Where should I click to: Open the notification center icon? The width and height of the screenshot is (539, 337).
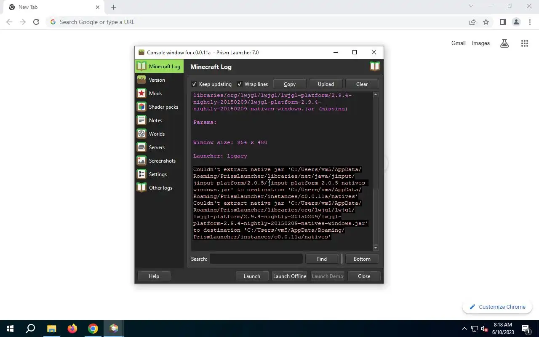tap(526, 329)
